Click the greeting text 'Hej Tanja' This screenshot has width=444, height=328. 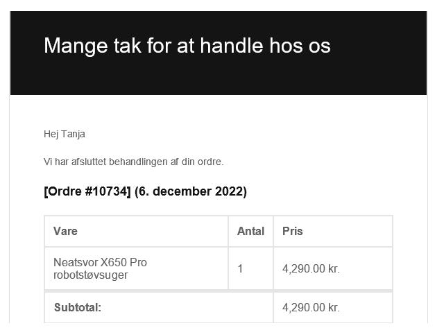(65, 134)
